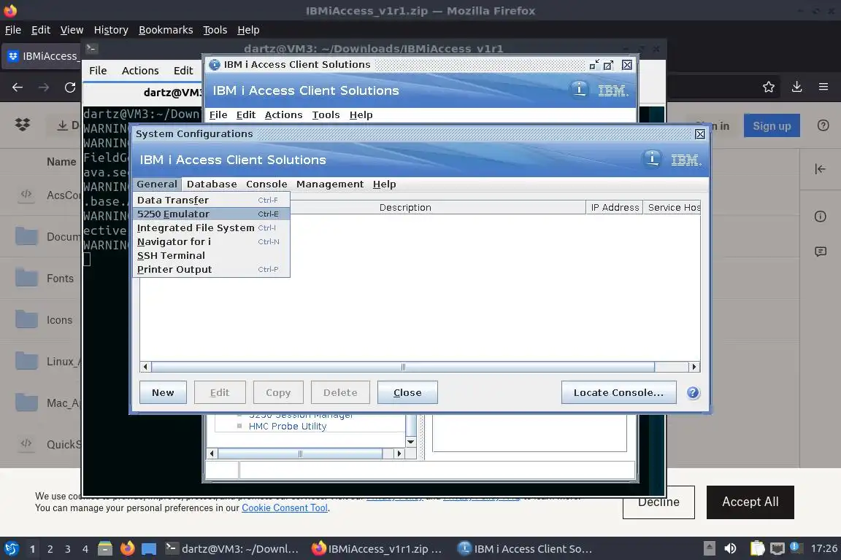Open the terminal Actions menu
Viewport: 841px width, 560px height.
[x=140, y=71]
